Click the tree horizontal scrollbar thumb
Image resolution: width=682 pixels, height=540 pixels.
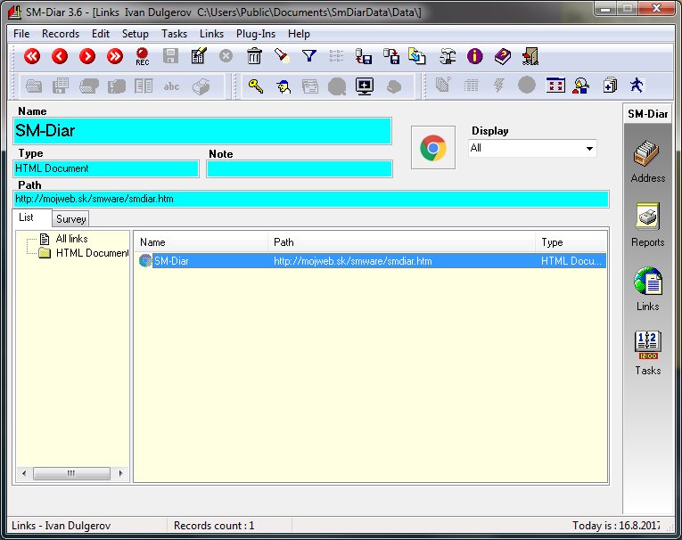tap(72, 473)
